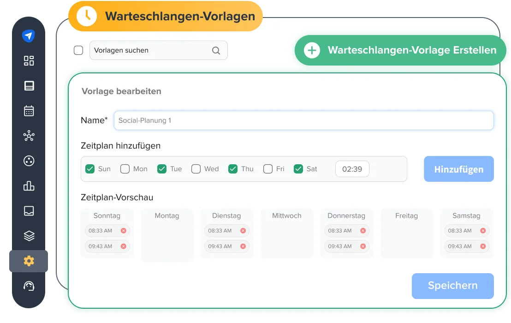Click the network connections sidebar icon

(x=29, y=136)
